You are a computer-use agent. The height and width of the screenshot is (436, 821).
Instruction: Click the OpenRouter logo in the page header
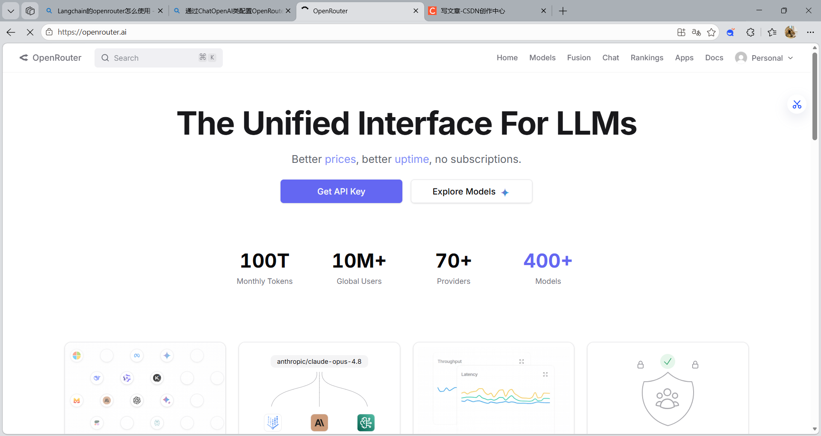[50, 58]
